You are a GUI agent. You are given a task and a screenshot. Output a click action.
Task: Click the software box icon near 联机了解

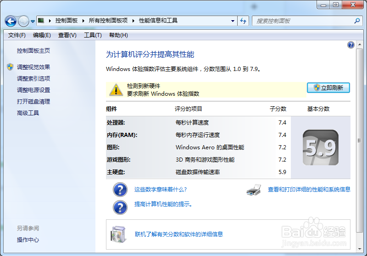[119, 234]
